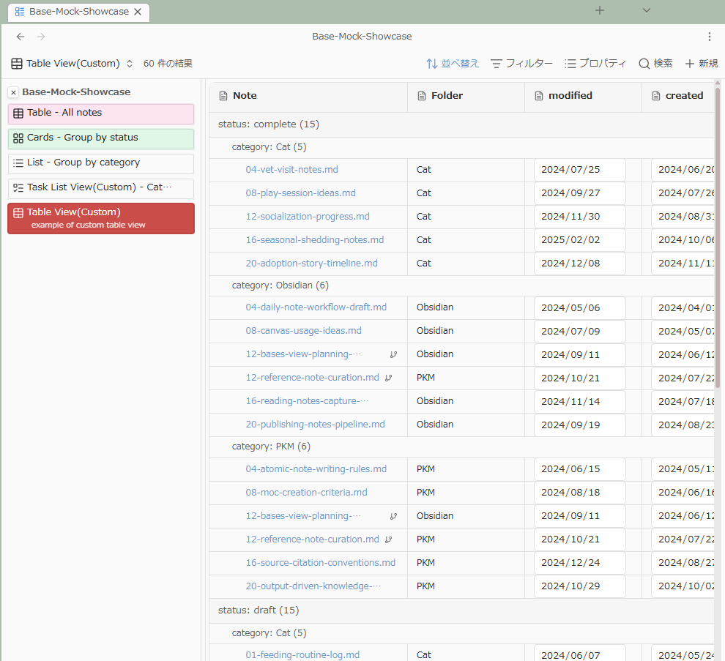Open the Table View(Custom) view switcher dropdown
Image resolution: width=725 pixels, height=661 pixels.
coord(72,64)
